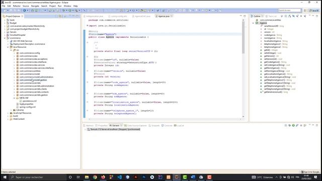Click the Debug toolbar icon
This screenshot has height=181, width=322.
(x=64, y=10)
